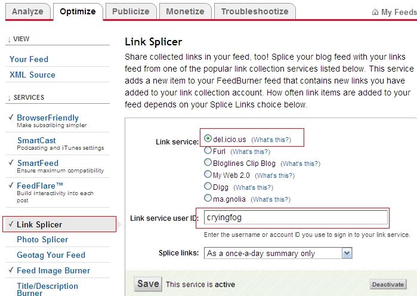Click the Link service user ID field

pyautogui.click(x=296, y=218)
